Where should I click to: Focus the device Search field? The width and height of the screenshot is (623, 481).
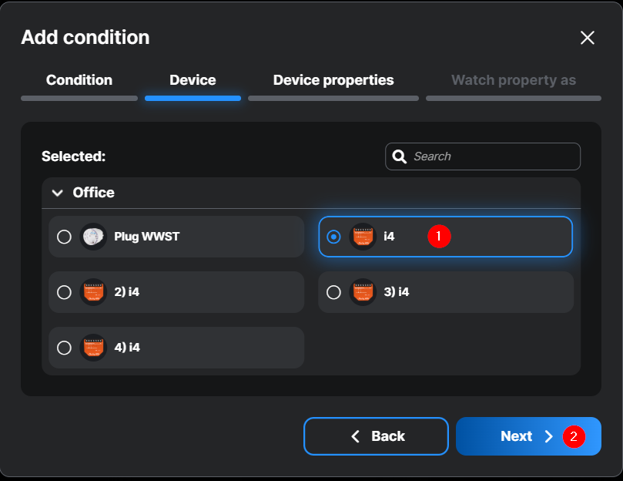[493, 156]
